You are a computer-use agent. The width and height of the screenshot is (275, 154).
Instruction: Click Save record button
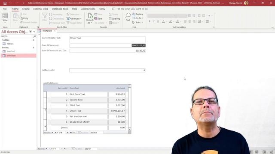[98, 18]
